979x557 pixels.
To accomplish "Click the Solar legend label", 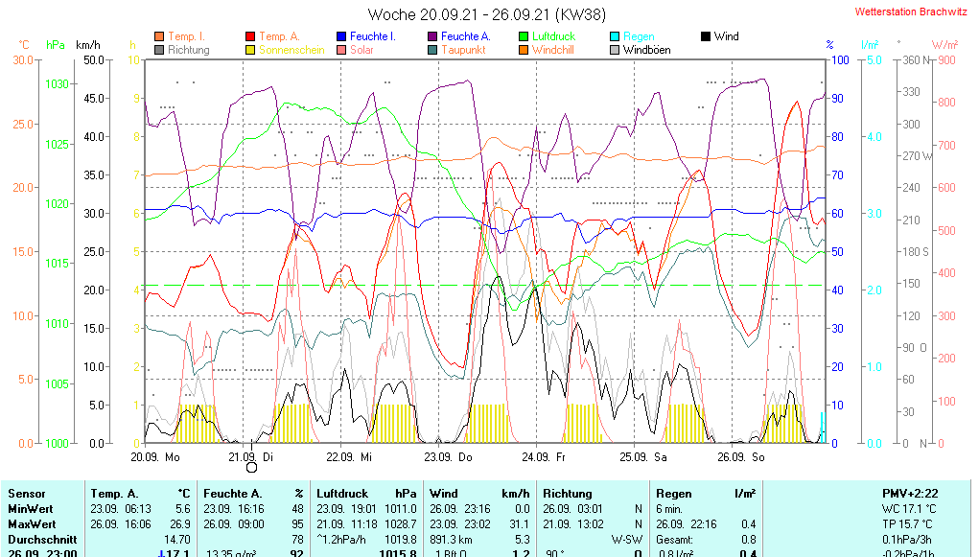I will click(x=361, y=50).
